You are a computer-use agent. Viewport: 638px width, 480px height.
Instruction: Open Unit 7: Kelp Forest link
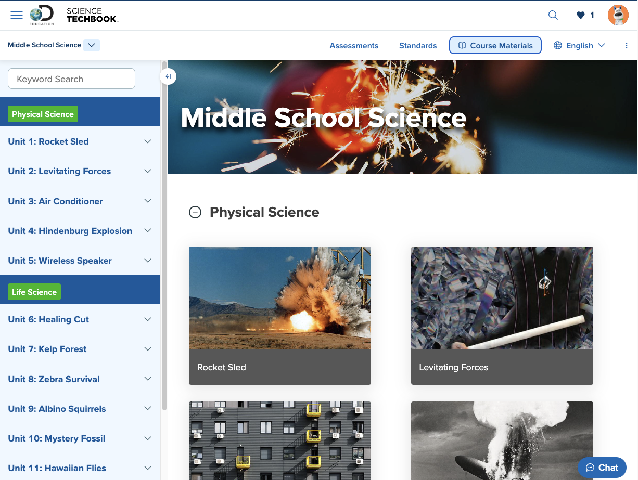47,349
